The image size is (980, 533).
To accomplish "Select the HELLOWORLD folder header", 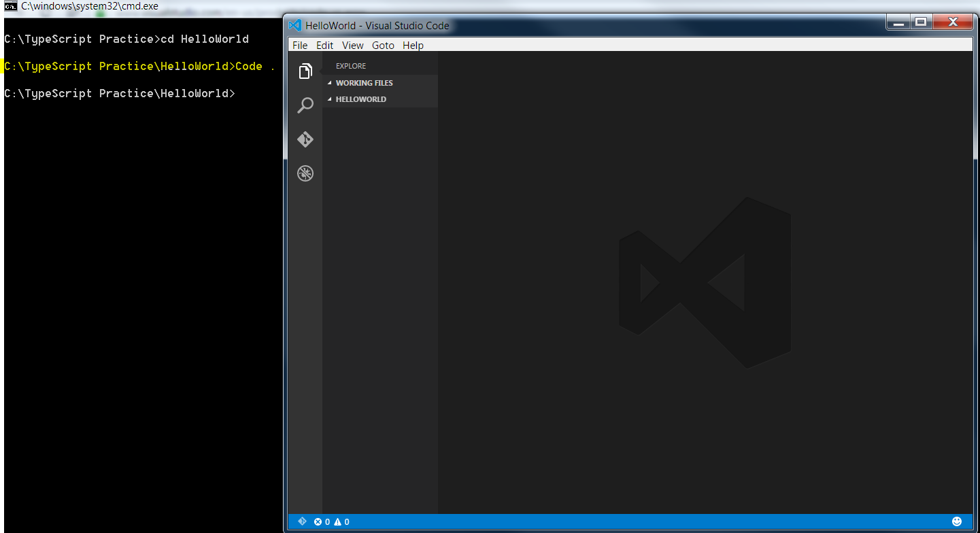I will coord(380,99).
